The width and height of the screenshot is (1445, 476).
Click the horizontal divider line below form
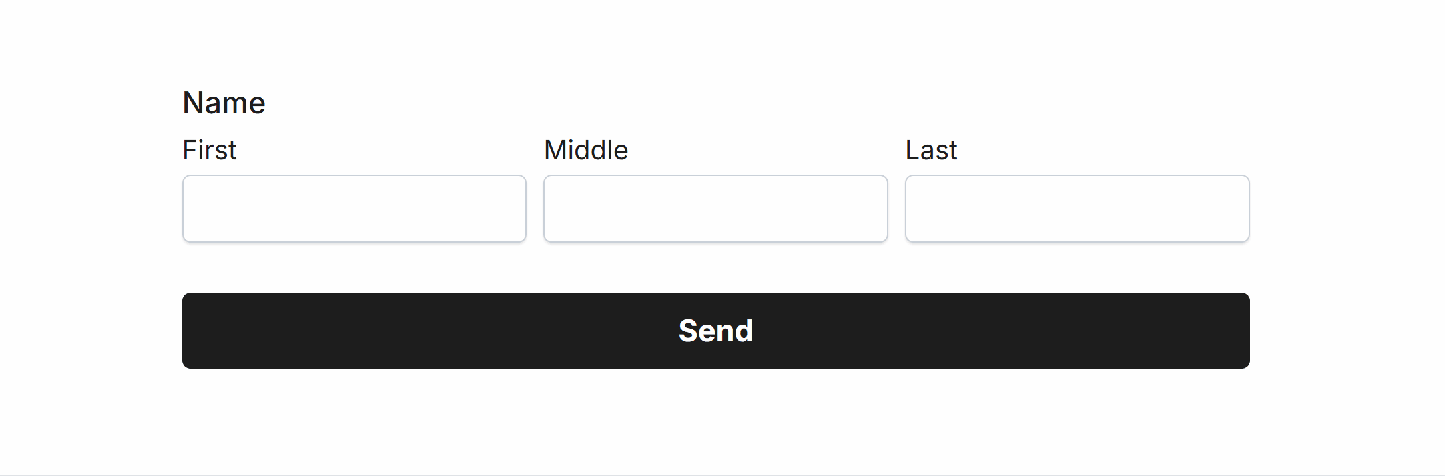pos(722,475)
